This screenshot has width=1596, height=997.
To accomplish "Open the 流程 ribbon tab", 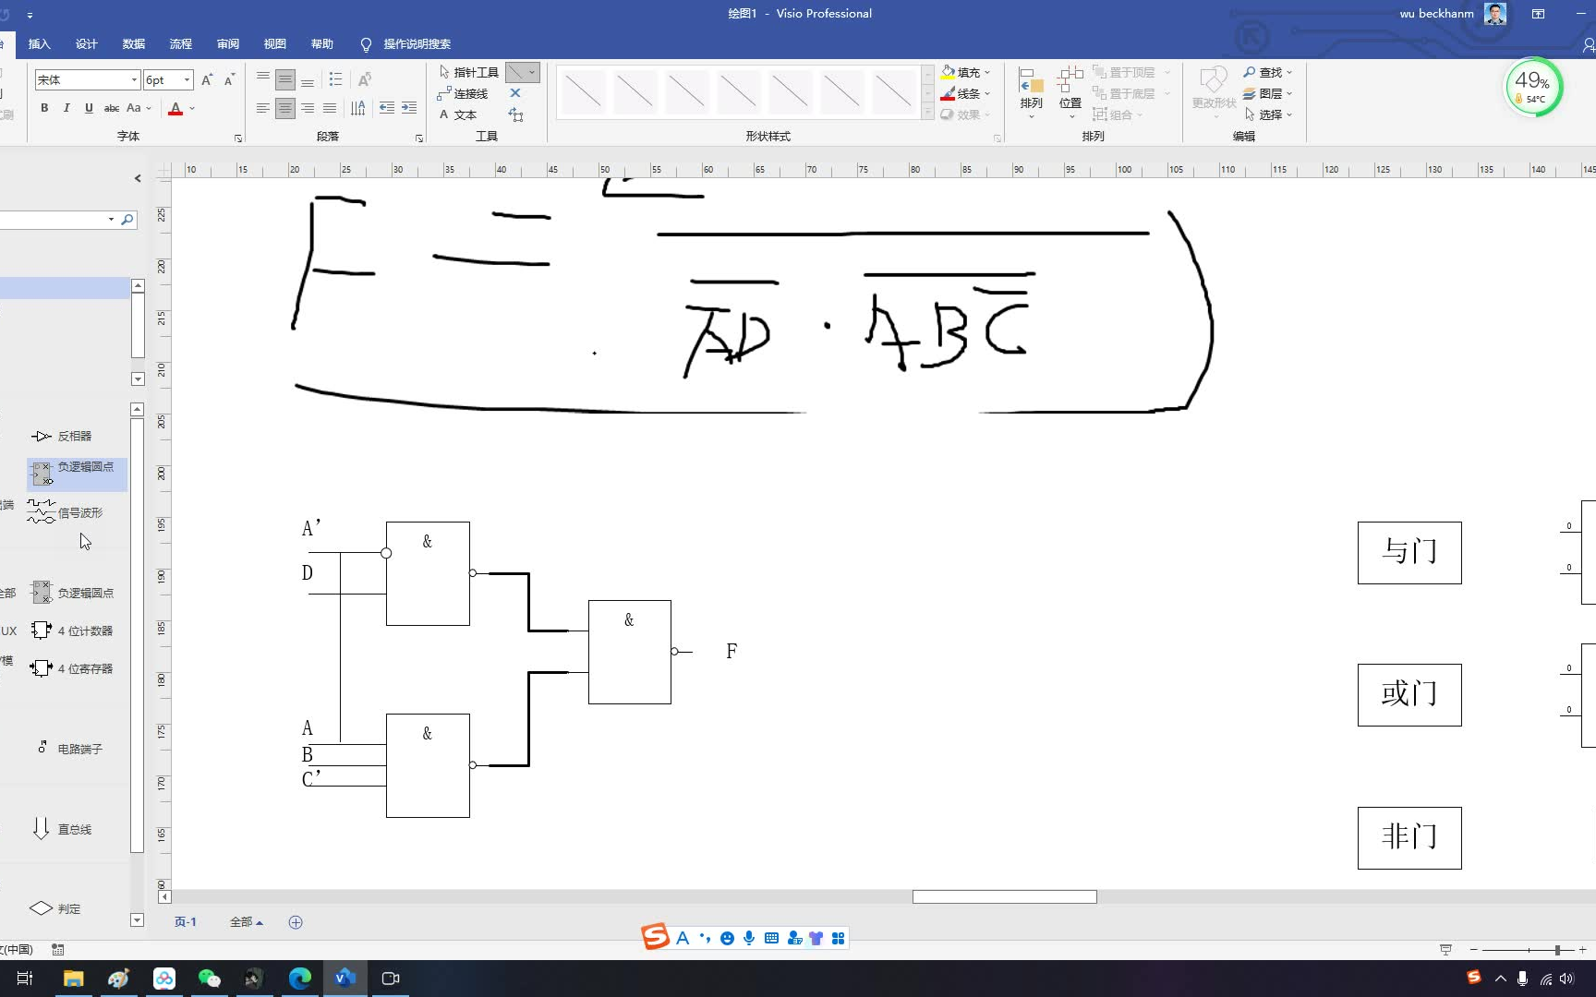I will point(180,44).
